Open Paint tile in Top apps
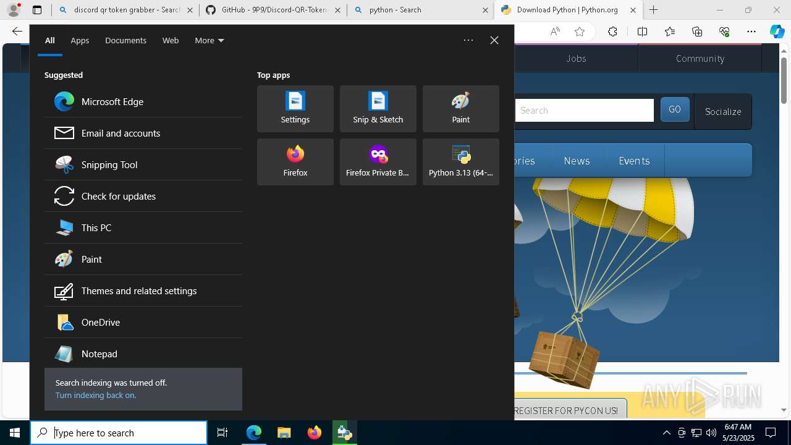Viewport: 791px width, 445px height. pyautogui.click(x=461, y=109)
